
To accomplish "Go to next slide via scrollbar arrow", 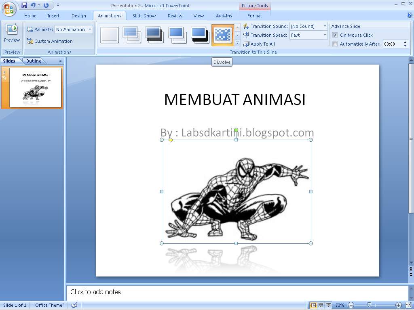I will (x=411, y=274).
